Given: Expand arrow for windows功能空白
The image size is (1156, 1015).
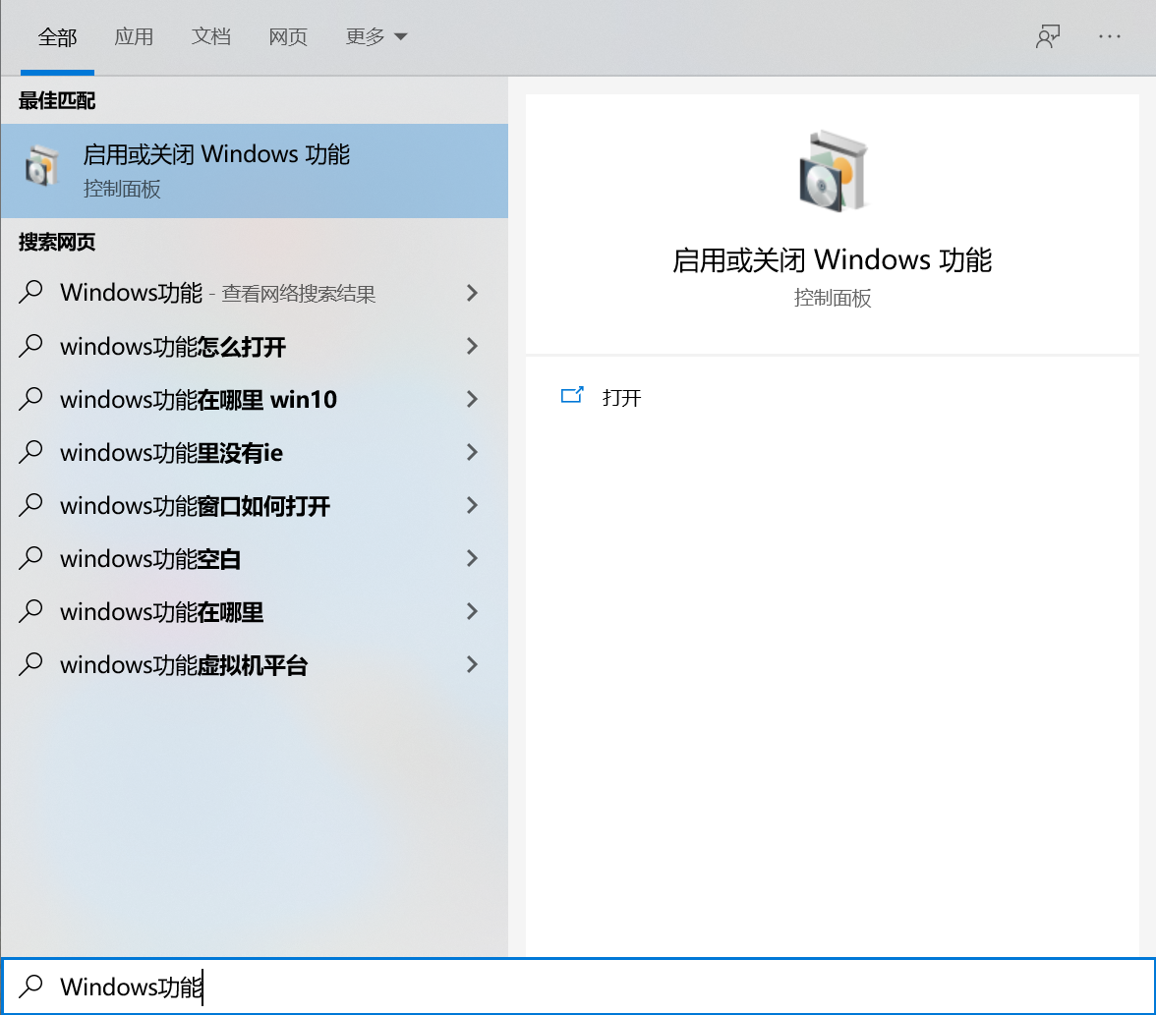Looking at the screenshot, I should click(473, 558).
